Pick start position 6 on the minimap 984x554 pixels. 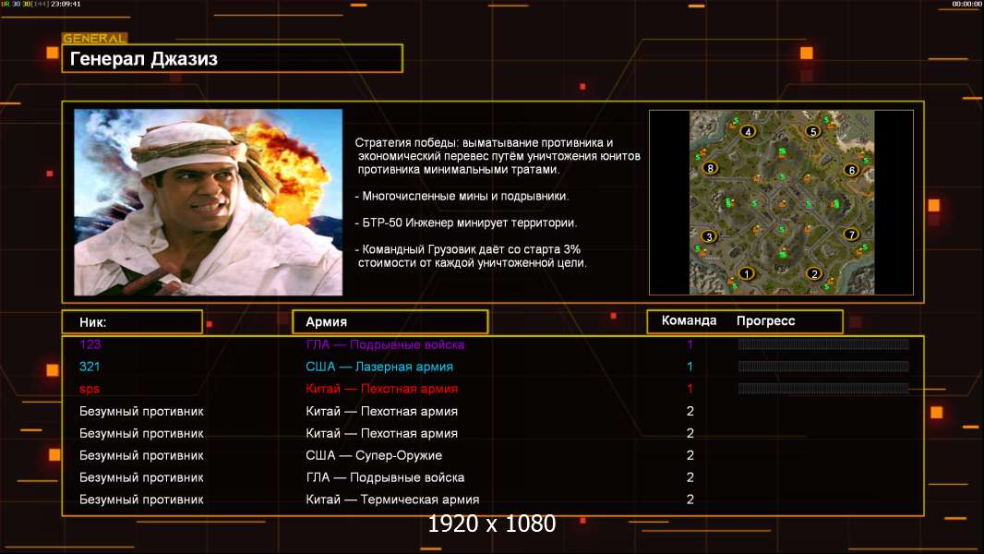coord(851,170)
